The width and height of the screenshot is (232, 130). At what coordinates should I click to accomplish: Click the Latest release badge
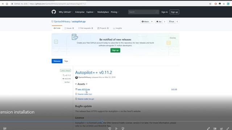click(65, 71)
